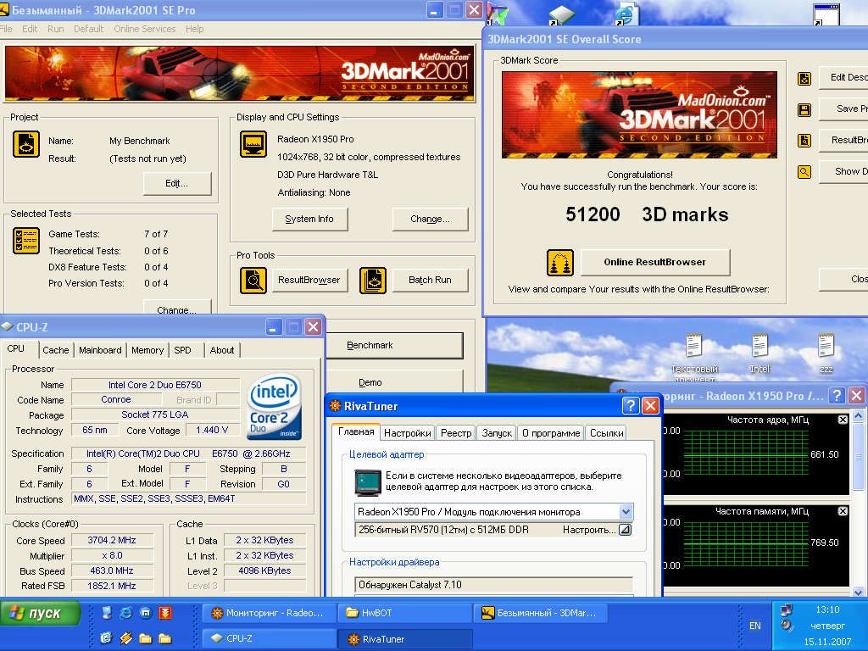Click the System Info button
The width and height of the screenshot is (868, 651).
[x=309, y=219]
